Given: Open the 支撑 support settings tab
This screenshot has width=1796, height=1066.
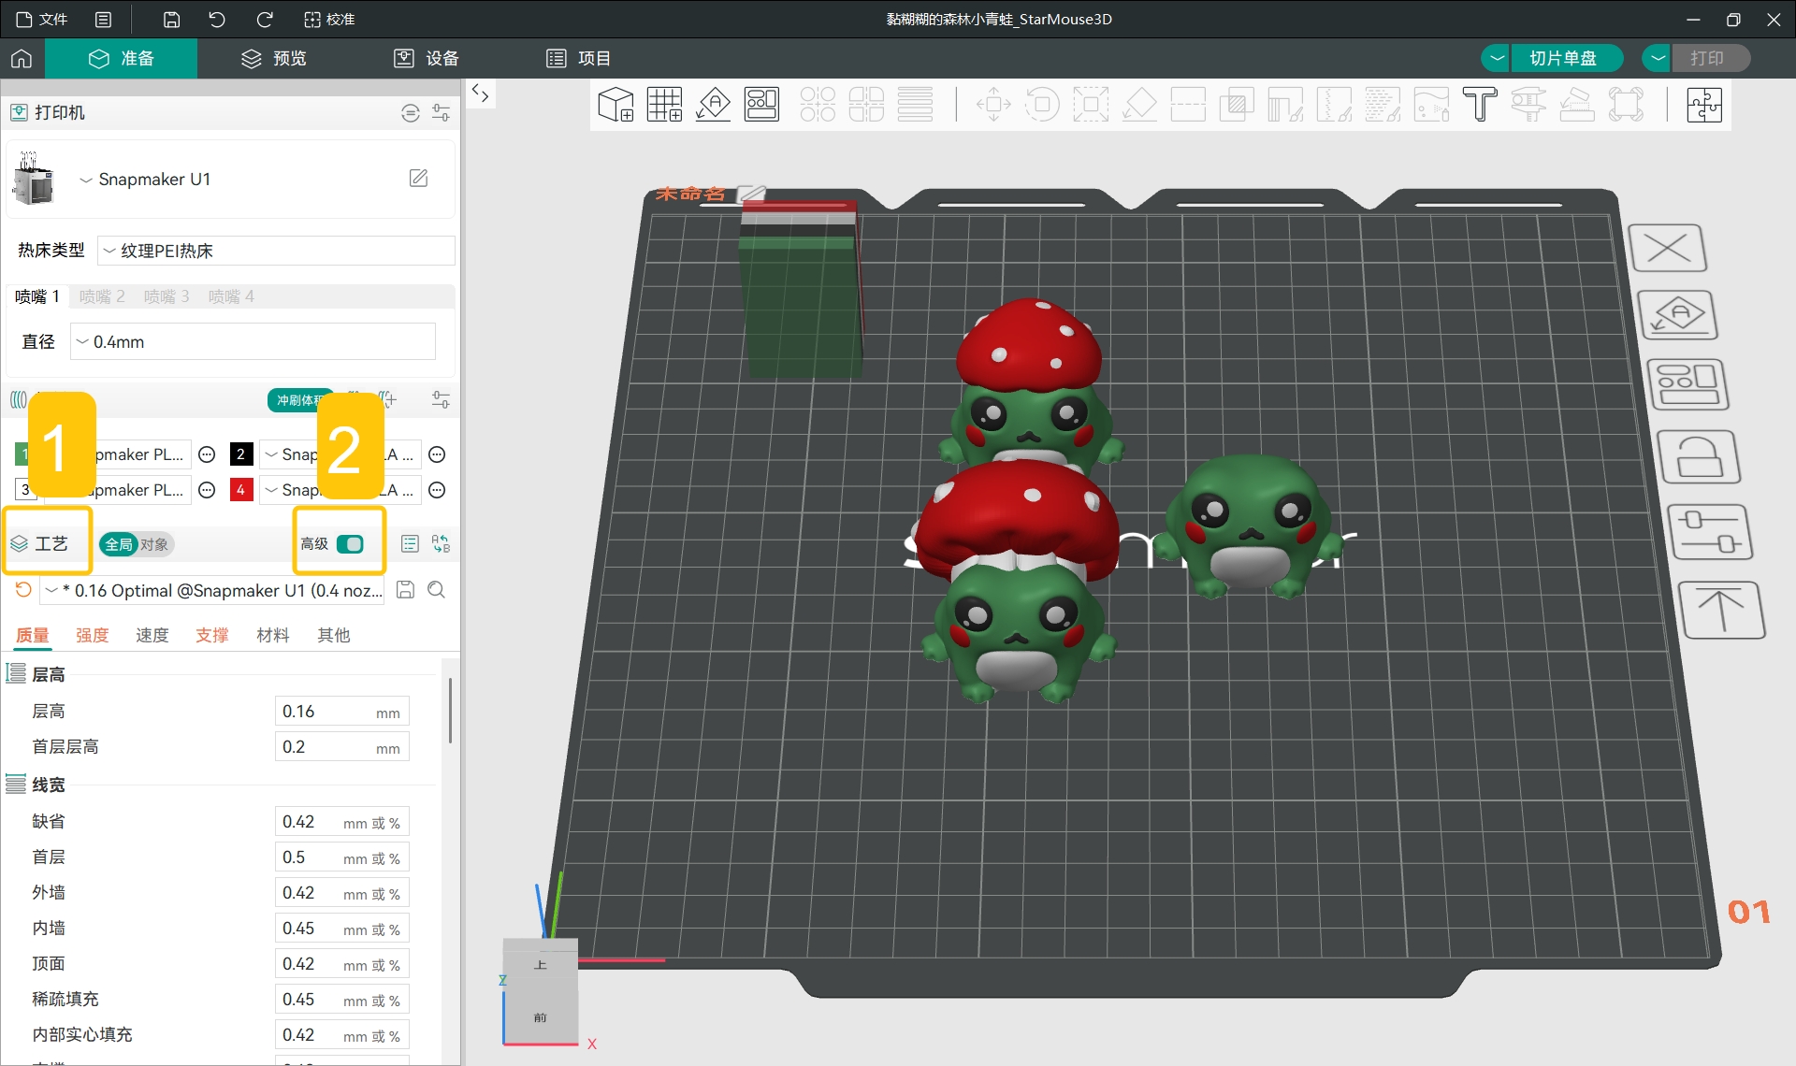Looking at the screenshot, I should pyautogui.click(x=212, y=635).
